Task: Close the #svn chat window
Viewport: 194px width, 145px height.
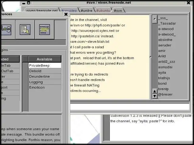Action: coord(189,3)
